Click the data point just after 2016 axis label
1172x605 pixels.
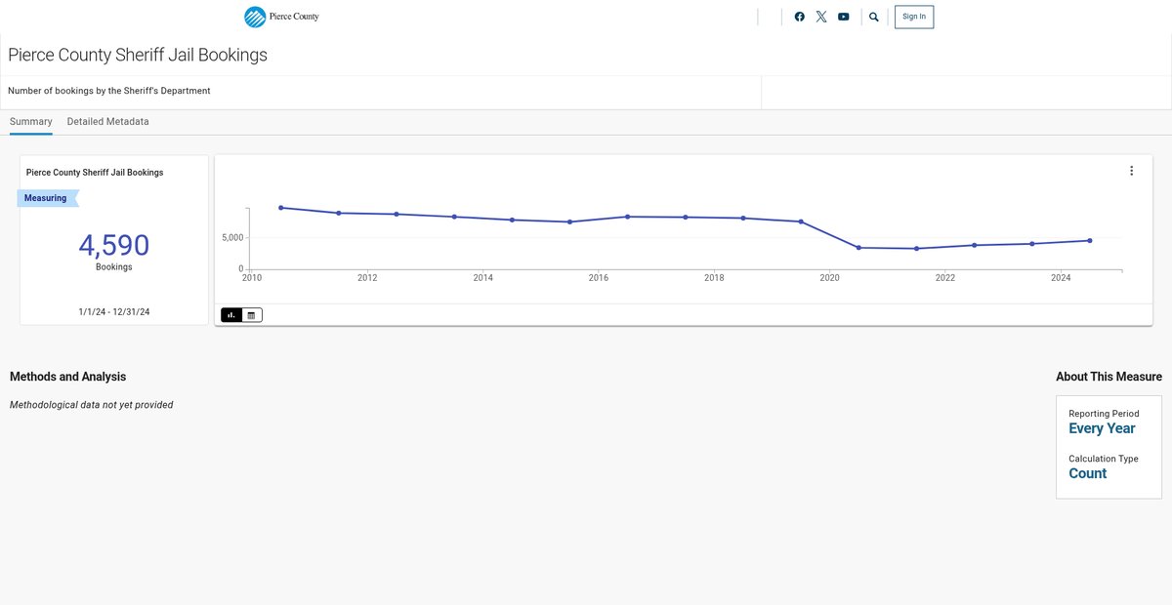pyautogui.click(x=627, y=217)
